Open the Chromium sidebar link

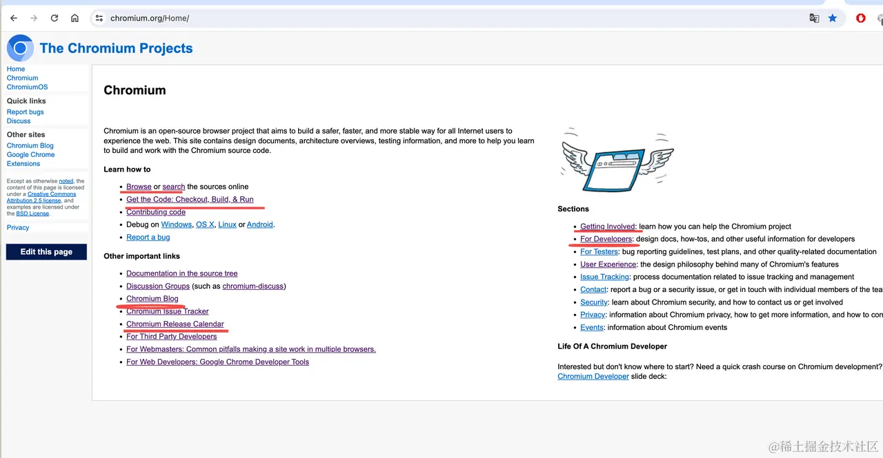23,78
